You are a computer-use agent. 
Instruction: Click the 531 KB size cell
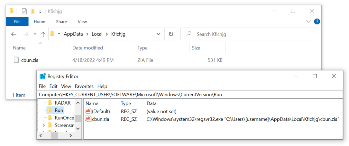click(215, 60)
